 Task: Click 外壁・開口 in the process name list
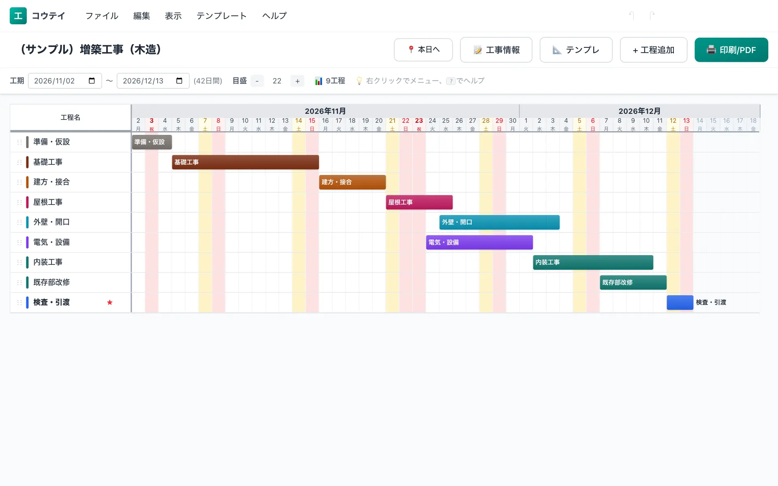pos(51,222)
